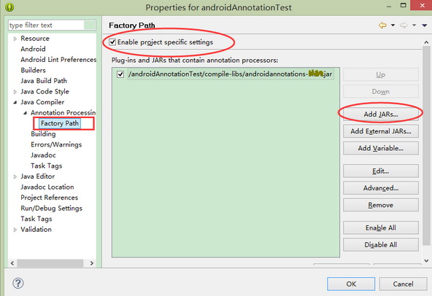Toggle Enable project specific settings checkbox
This screenshot has width=432, height=296.
(112, 42)
